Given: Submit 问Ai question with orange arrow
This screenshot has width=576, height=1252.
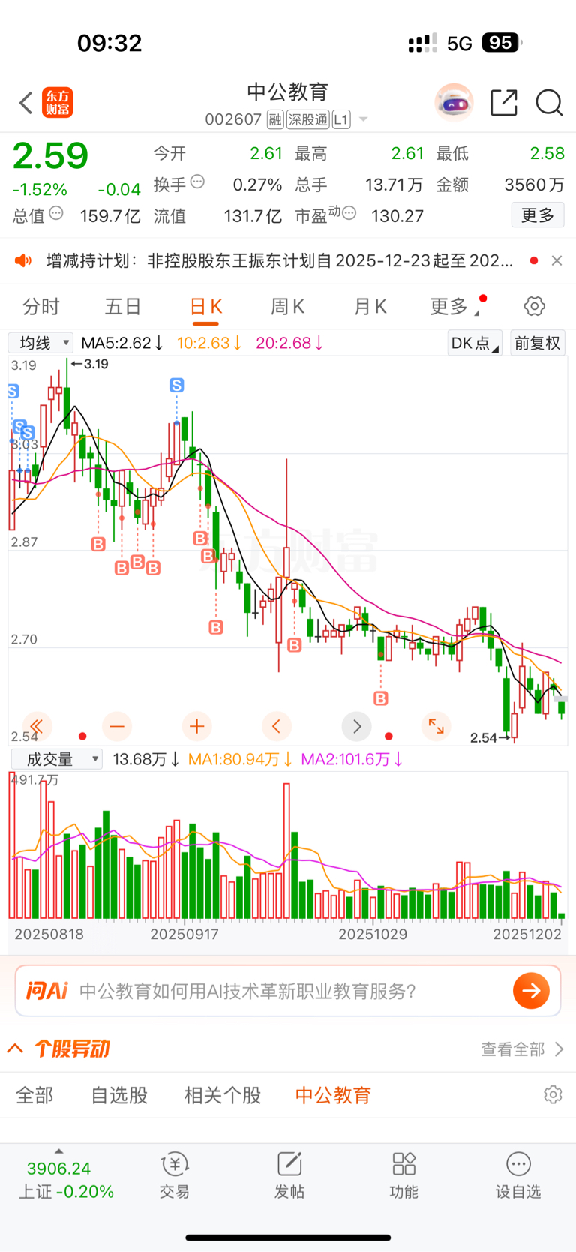Looking at the screenshot, I should point(532,991).
